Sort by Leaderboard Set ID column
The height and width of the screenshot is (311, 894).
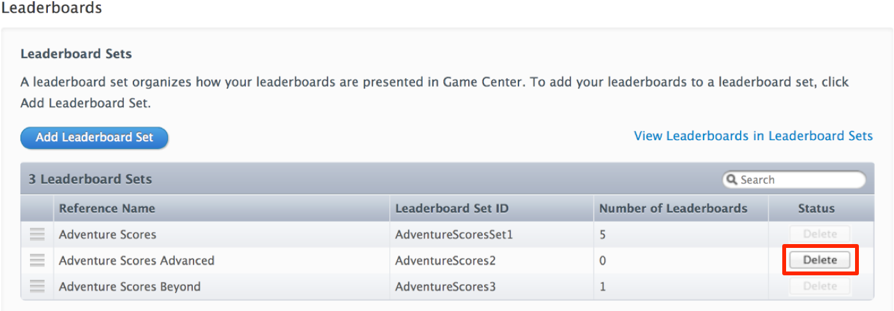click(452, 208)
